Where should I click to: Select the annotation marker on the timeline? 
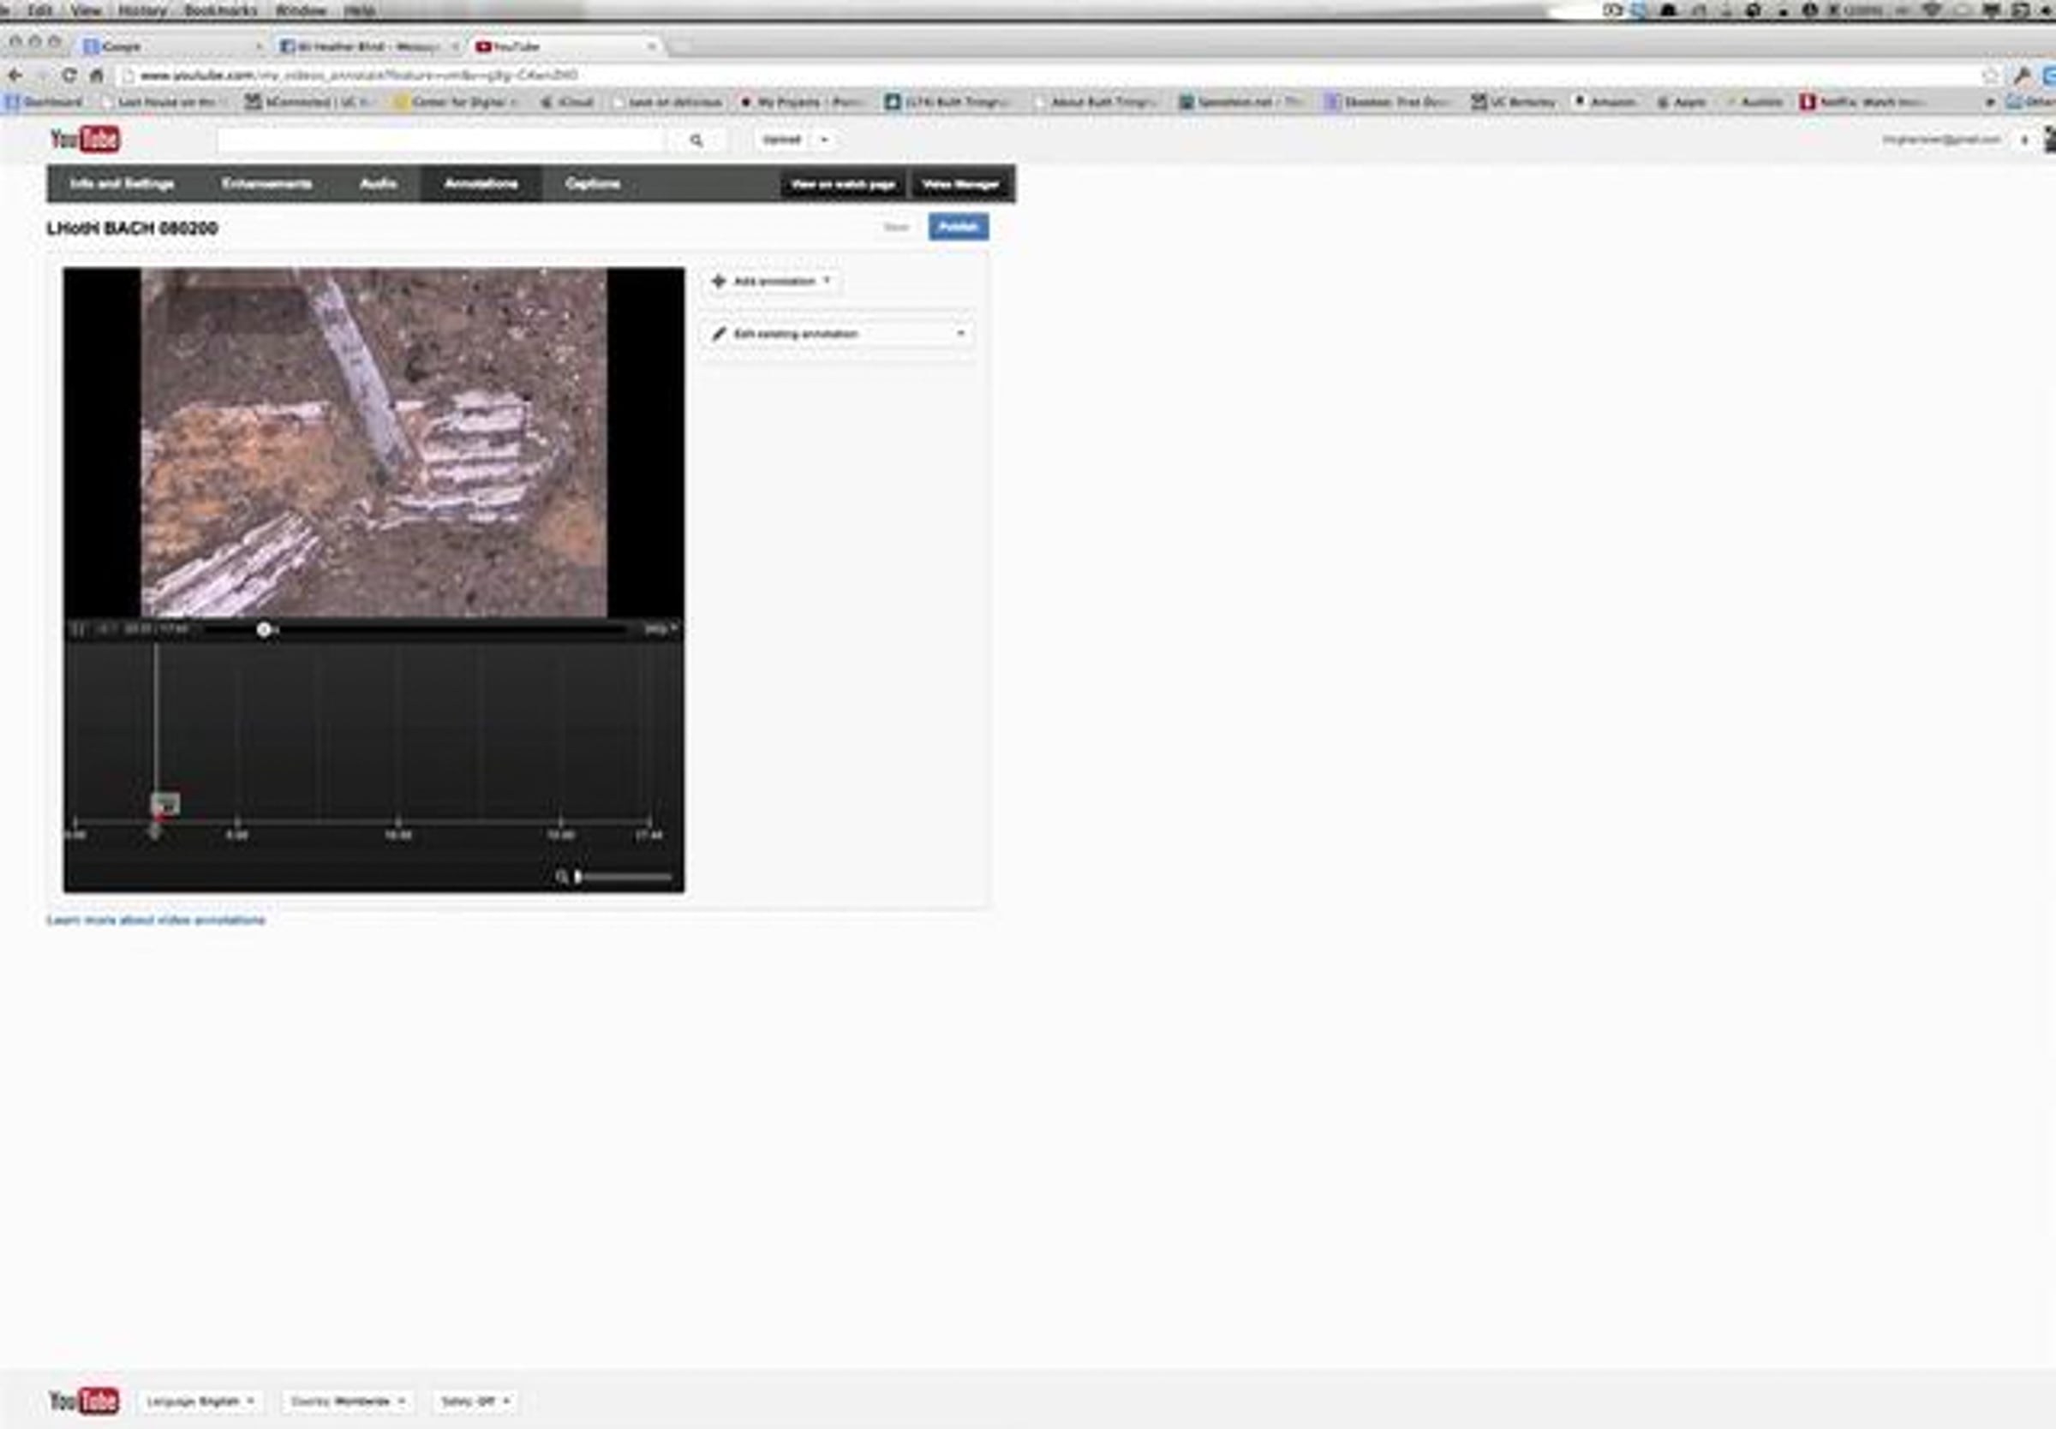164,803
